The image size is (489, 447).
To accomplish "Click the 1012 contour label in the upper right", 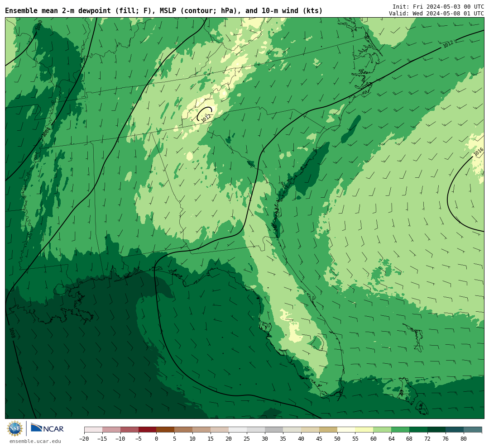I will [x=448, y=44].
